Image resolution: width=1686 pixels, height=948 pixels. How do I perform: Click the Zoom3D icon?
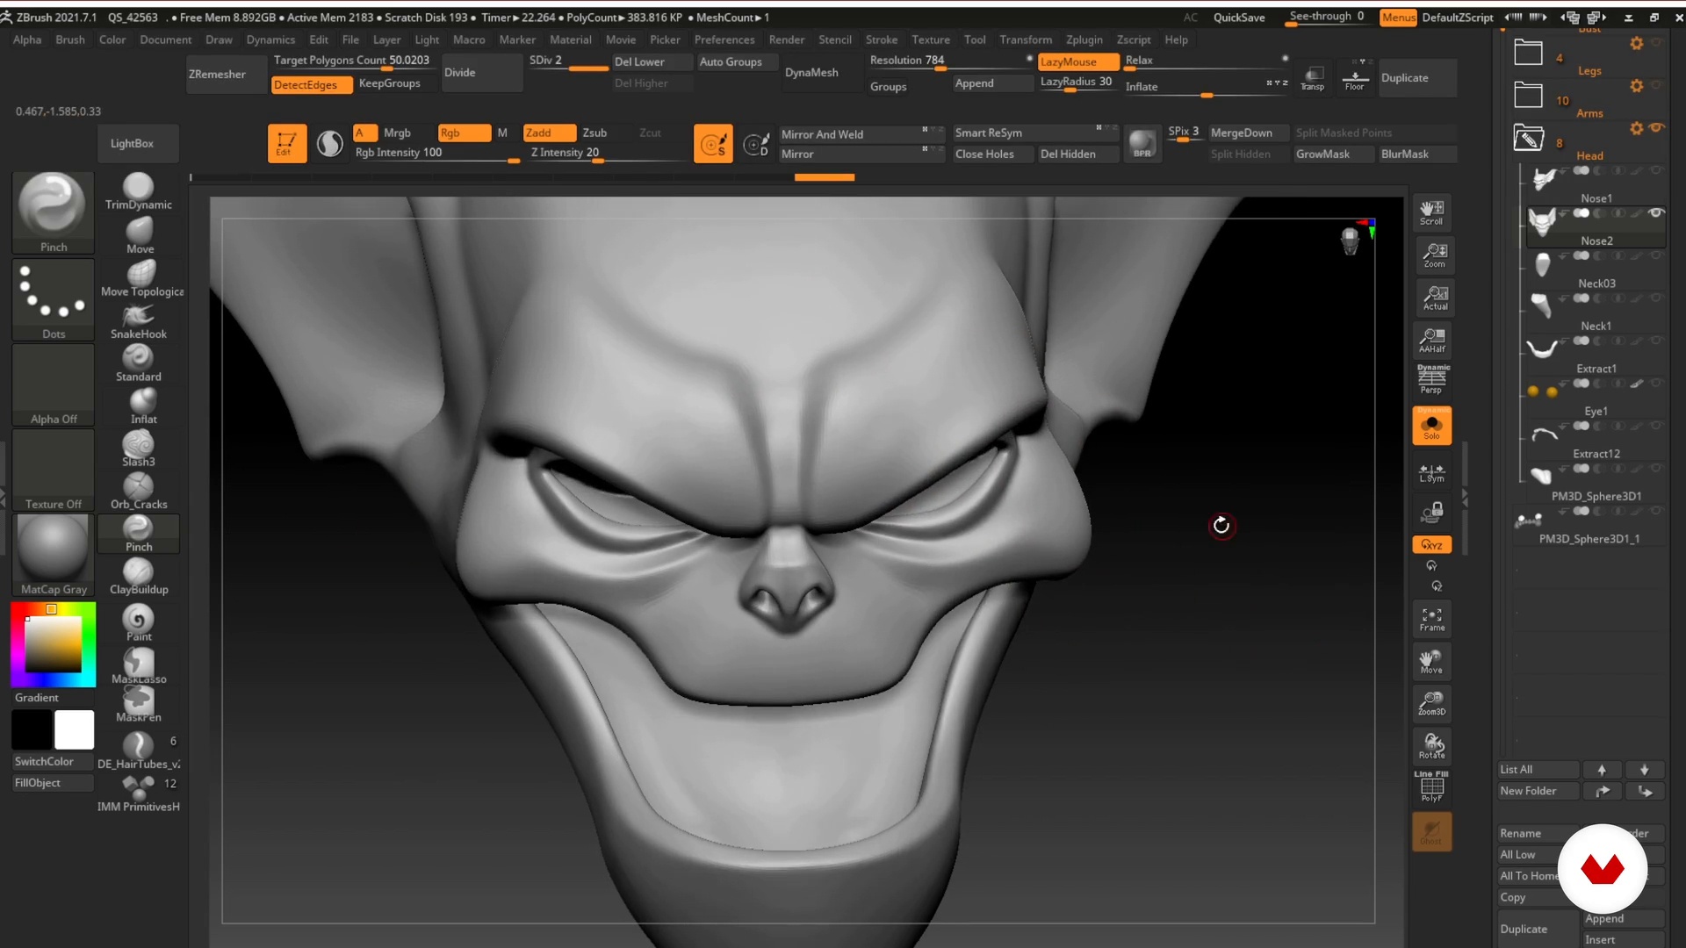tap(1432, 703)
